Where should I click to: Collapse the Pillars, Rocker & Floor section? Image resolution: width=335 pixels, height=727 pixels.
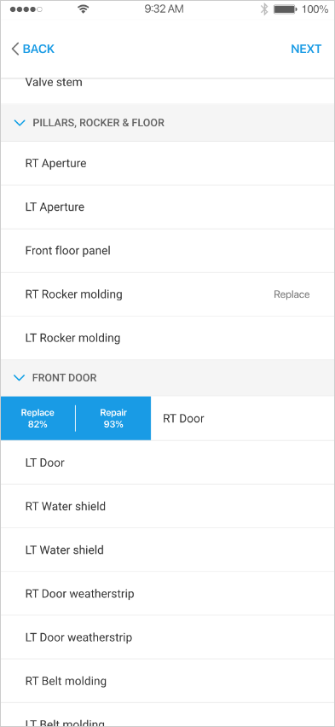pos(20,123)
